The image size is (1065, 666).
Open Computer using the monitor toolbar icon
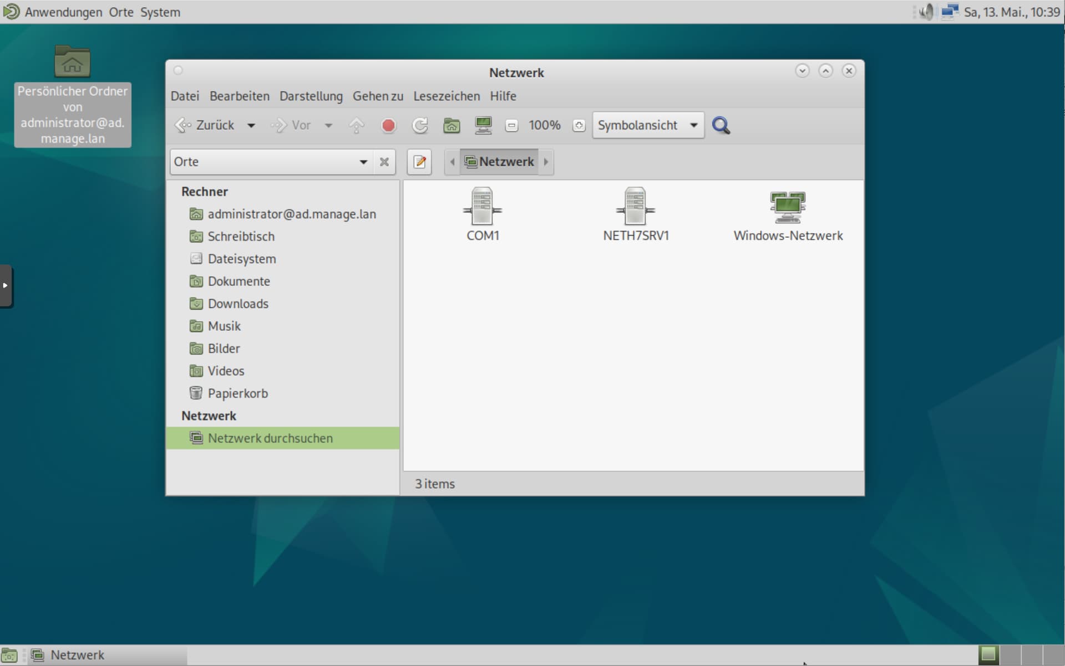[483, 125]
